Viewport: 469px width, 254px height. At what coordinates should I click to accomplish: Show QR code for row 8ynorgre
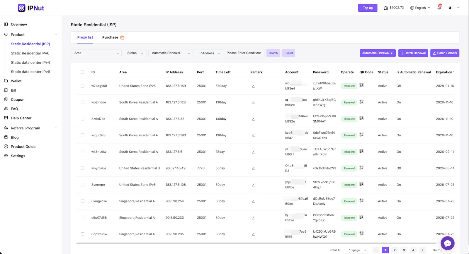[361, 184]
